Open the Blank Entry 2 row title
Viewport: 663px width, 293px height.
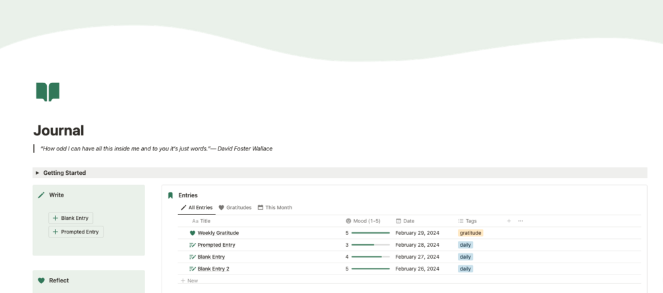(x=214, y=269)
